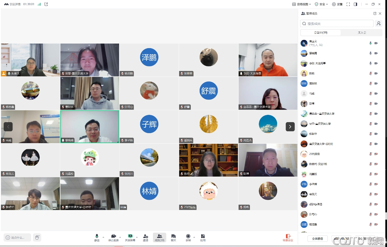Expand the 安全 security dropdown

[321, 4]
